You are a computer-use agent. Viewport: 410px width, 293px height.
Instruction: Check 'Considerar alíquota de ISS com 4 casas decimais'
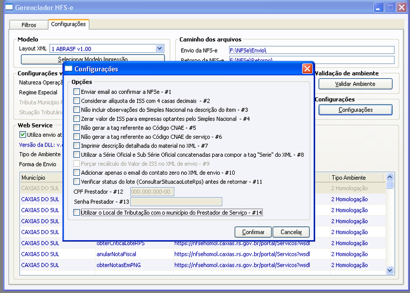point(76,100)
